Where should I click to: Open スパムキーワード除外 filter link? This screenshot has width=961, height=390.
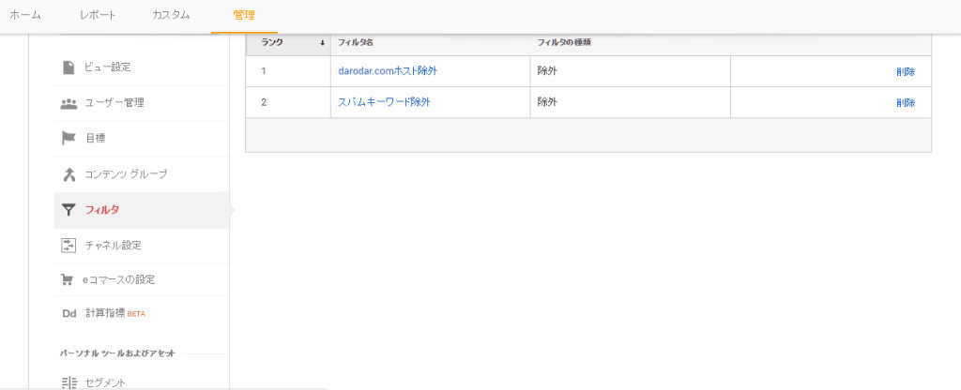click(384, 102)
